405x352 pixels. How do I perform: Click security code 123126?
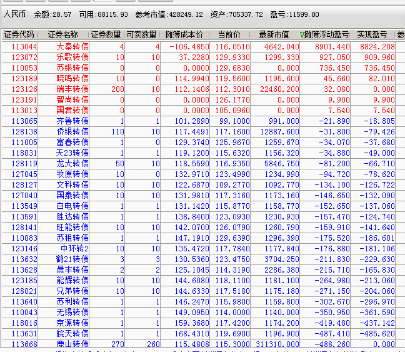point(24,89)
